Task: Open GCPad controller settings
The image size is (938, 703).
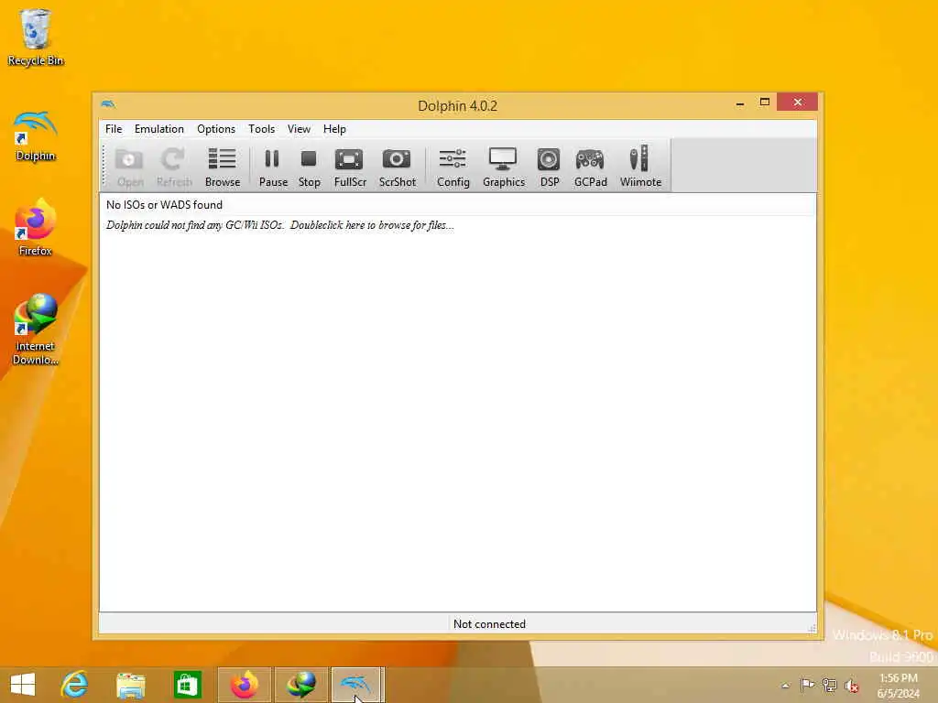Action: tap(590, 167)
